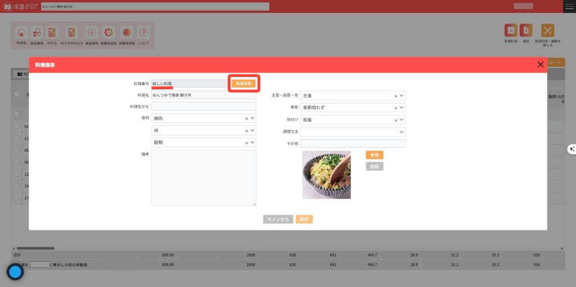Click the 参照 browse image button

[374, 155]
